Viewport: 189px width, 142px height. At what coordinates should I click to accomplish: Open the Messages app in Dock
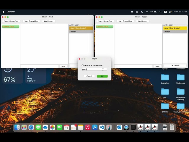pos(38,128)
